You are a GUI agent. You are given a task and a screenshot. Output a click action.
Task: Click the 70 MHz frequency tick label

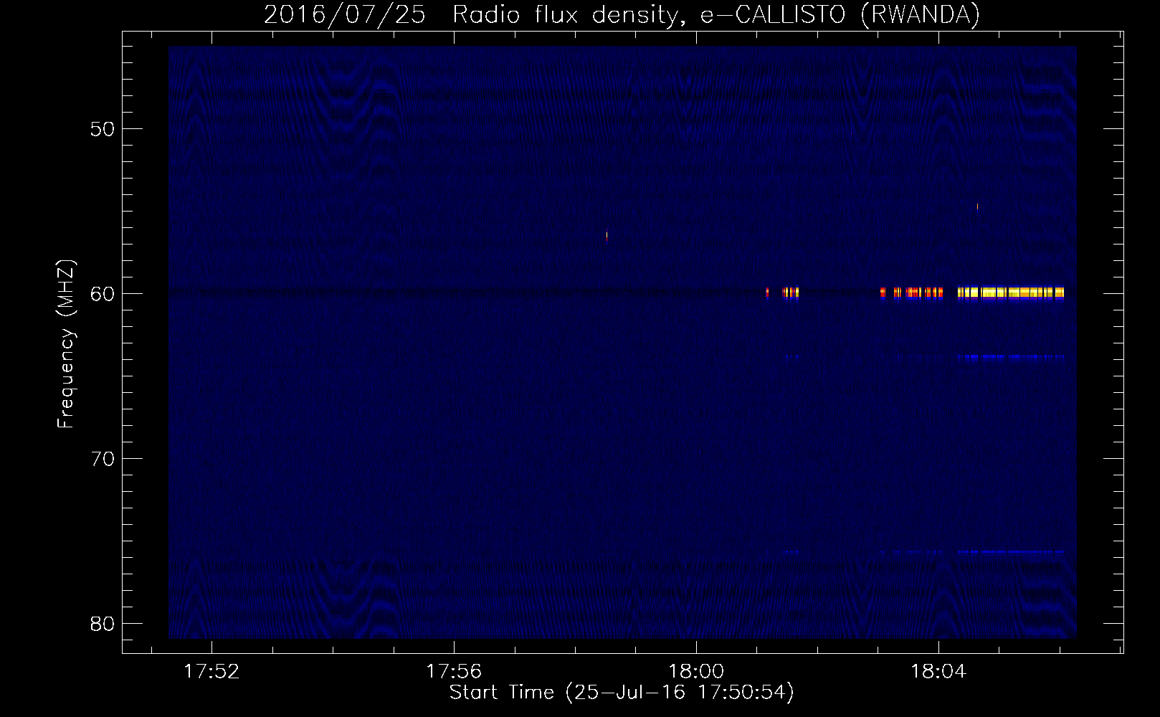(103, 459)
